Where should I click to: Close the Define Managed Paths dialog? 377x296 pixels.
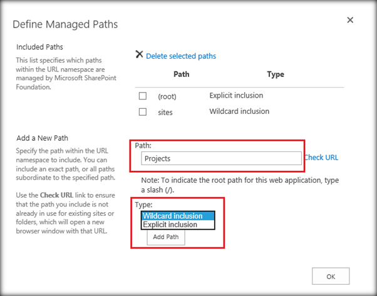point(350,20)
